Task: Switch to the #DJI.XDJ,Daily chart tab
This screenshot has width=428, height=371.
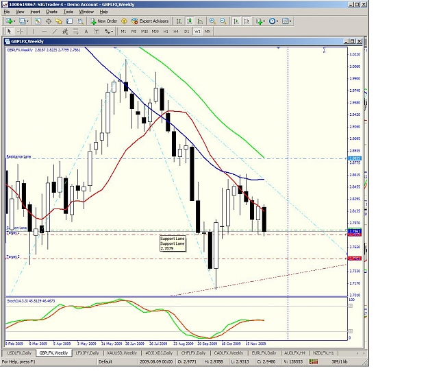Action: click(159, 353)
